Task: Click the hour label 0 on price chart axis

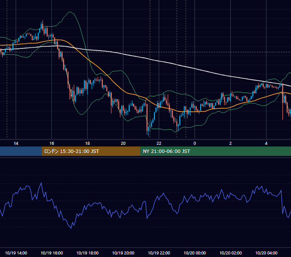Action: point(195,143)
